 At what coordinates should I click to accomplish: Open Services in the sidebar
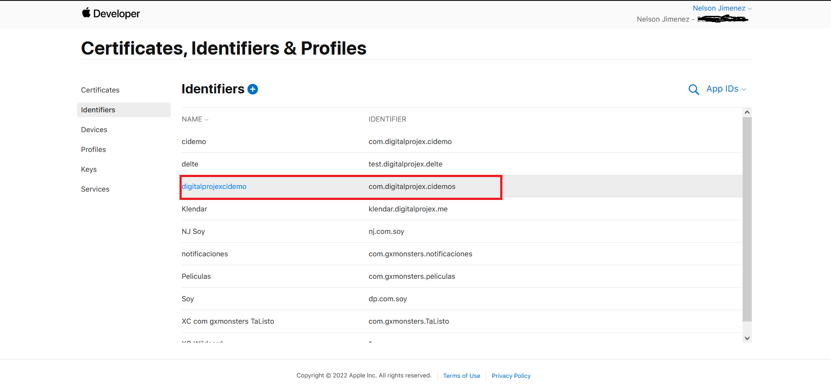[x=95, y=189]
